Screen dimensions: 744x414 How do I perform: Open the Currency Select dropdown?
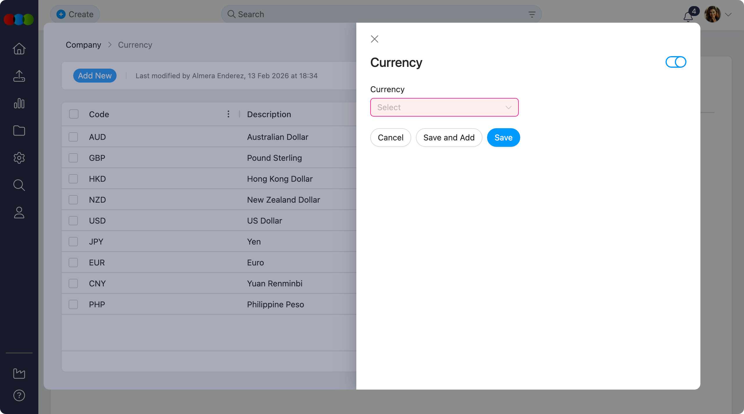pos(444,107)
